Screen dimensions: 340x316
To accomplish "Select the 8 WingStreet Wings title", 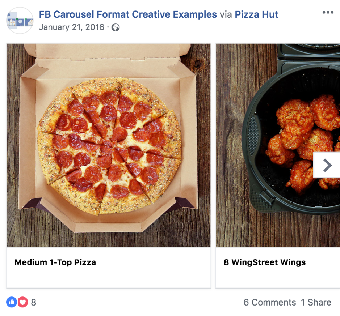I will click(x=264, y=262).
